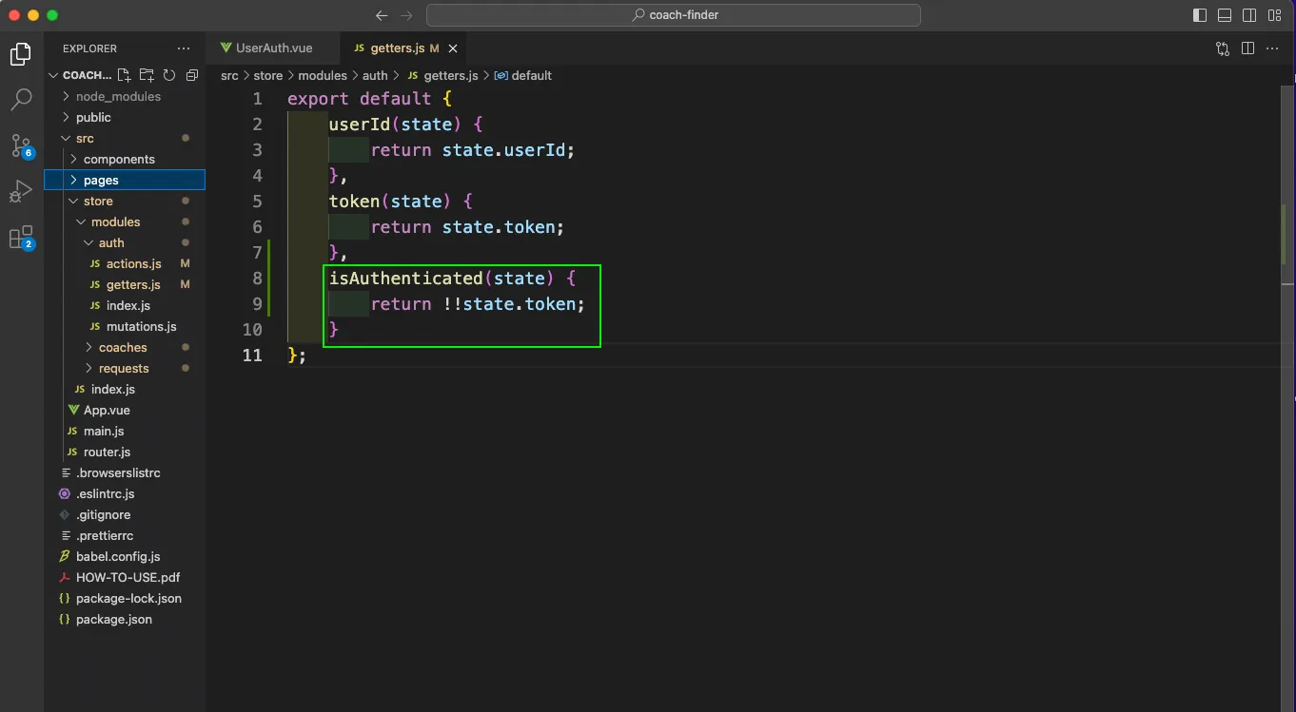1296x712 pixels.
Task: Expand the requests folder
Action: point(125,368)
